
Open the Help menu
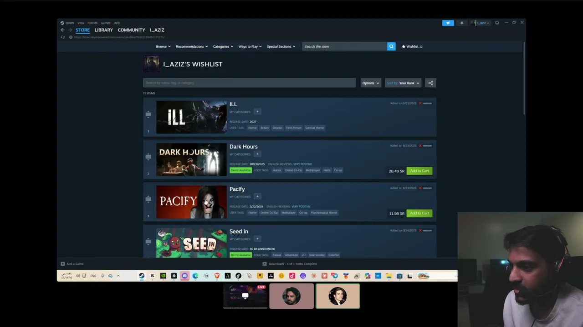(117, 23)
